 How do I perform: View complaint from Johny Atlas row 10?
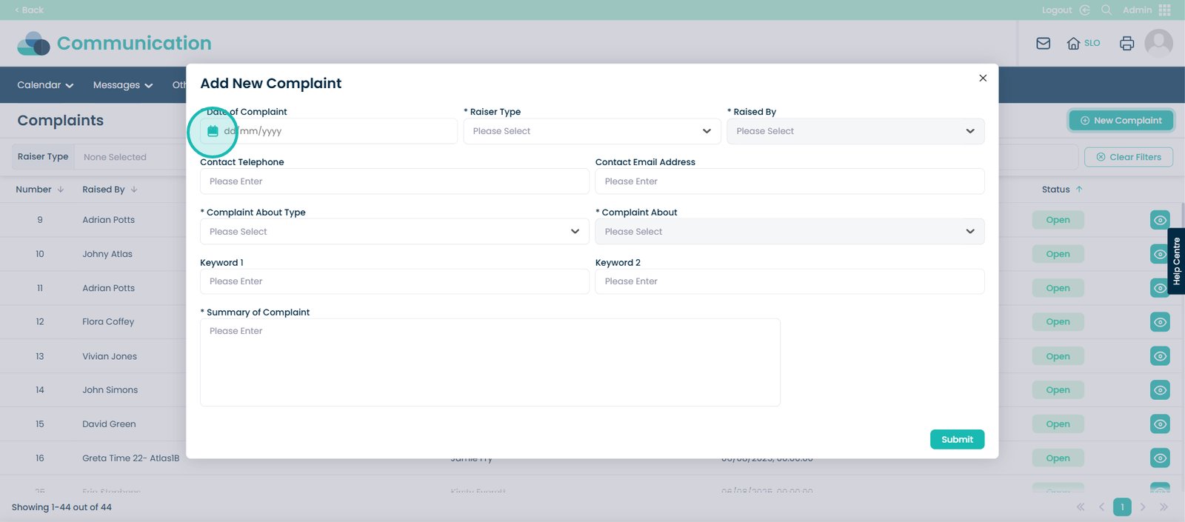pyautogui.click(x=1160, y=254)
